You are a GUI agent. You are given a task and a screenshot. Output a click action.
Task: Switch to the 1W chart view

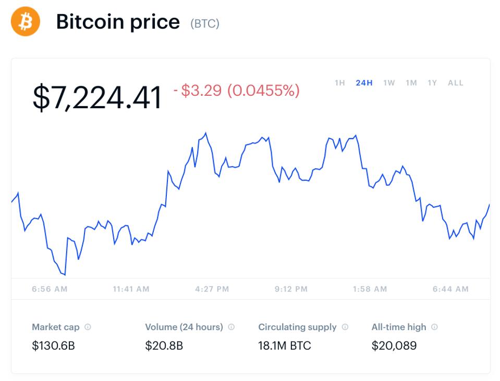(x=389, y=83)
